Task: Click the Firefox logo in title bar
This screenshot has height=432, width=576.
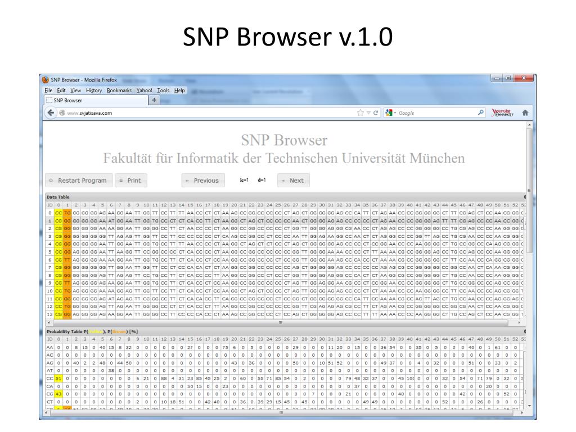Action: click(46, 80)
